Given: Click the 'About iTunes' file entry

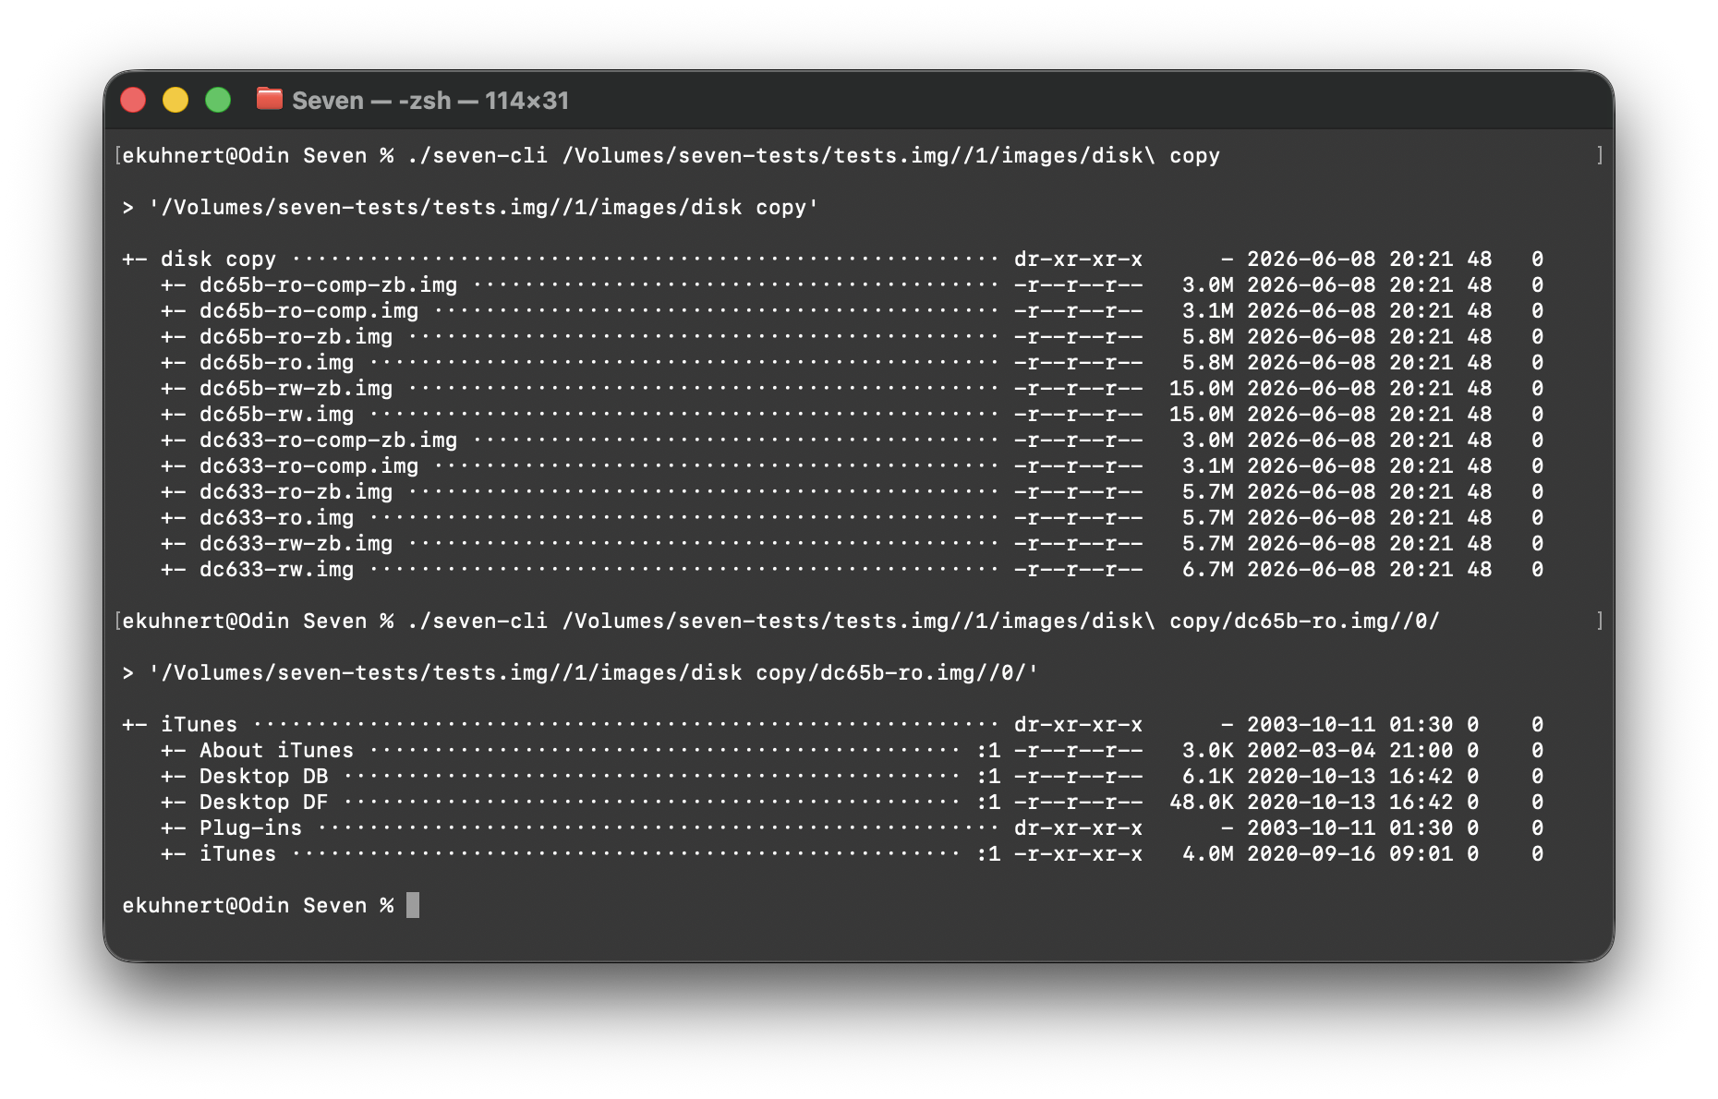Looking at the screenshot, I should coord(276,751).
